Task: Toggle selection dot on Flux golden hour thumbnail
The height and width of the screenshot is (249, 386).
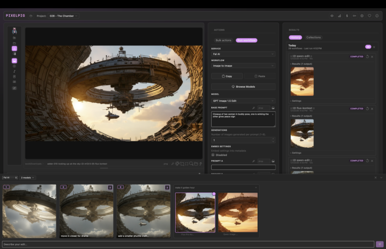Action: click(214, 194)
